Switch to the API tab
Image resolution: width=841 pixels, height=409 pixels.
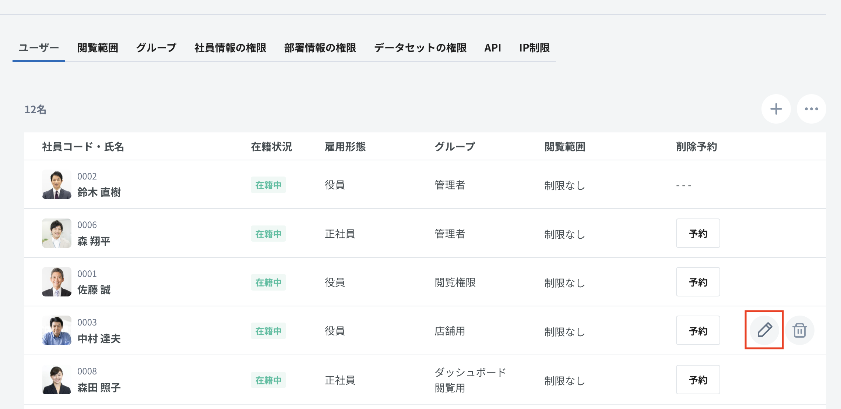[x=493, y=48]
